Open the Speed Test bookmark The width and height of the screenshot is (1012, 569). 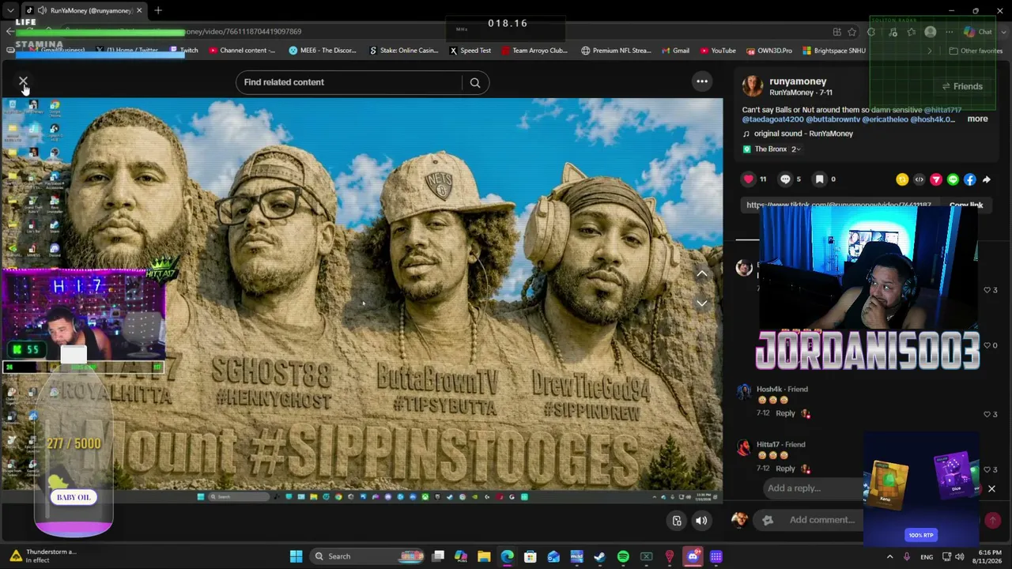coord(470,51)
